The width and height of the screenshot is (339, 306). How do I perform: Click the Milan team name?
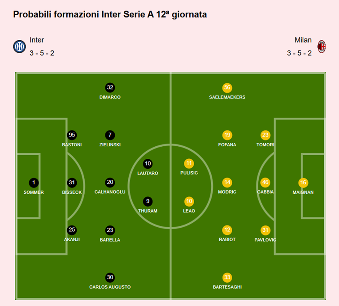click(x=303, y=40)
